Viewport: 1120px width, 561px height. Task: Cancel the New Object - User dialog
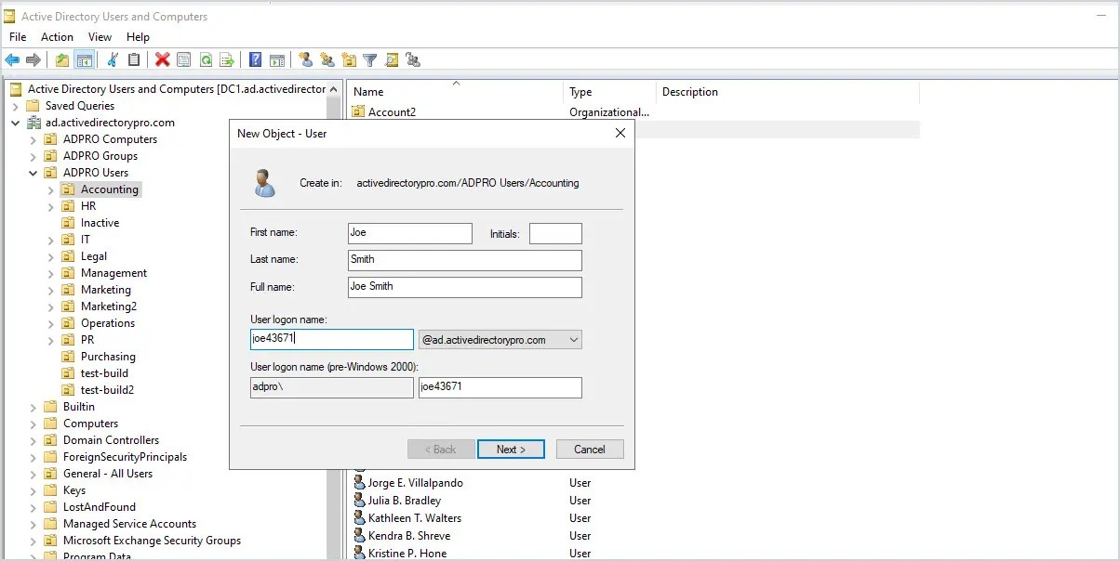590,449
